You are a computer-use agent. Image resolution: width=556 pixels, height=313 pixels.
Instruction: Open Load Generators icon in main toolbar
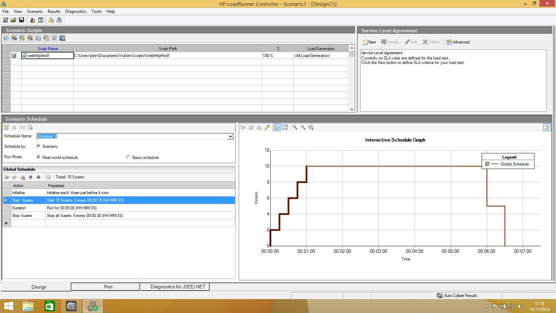click(x=32, y=20)
